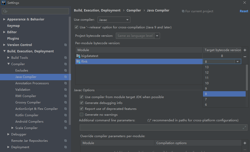Select bytecode version 9 from list

(224, 89)
